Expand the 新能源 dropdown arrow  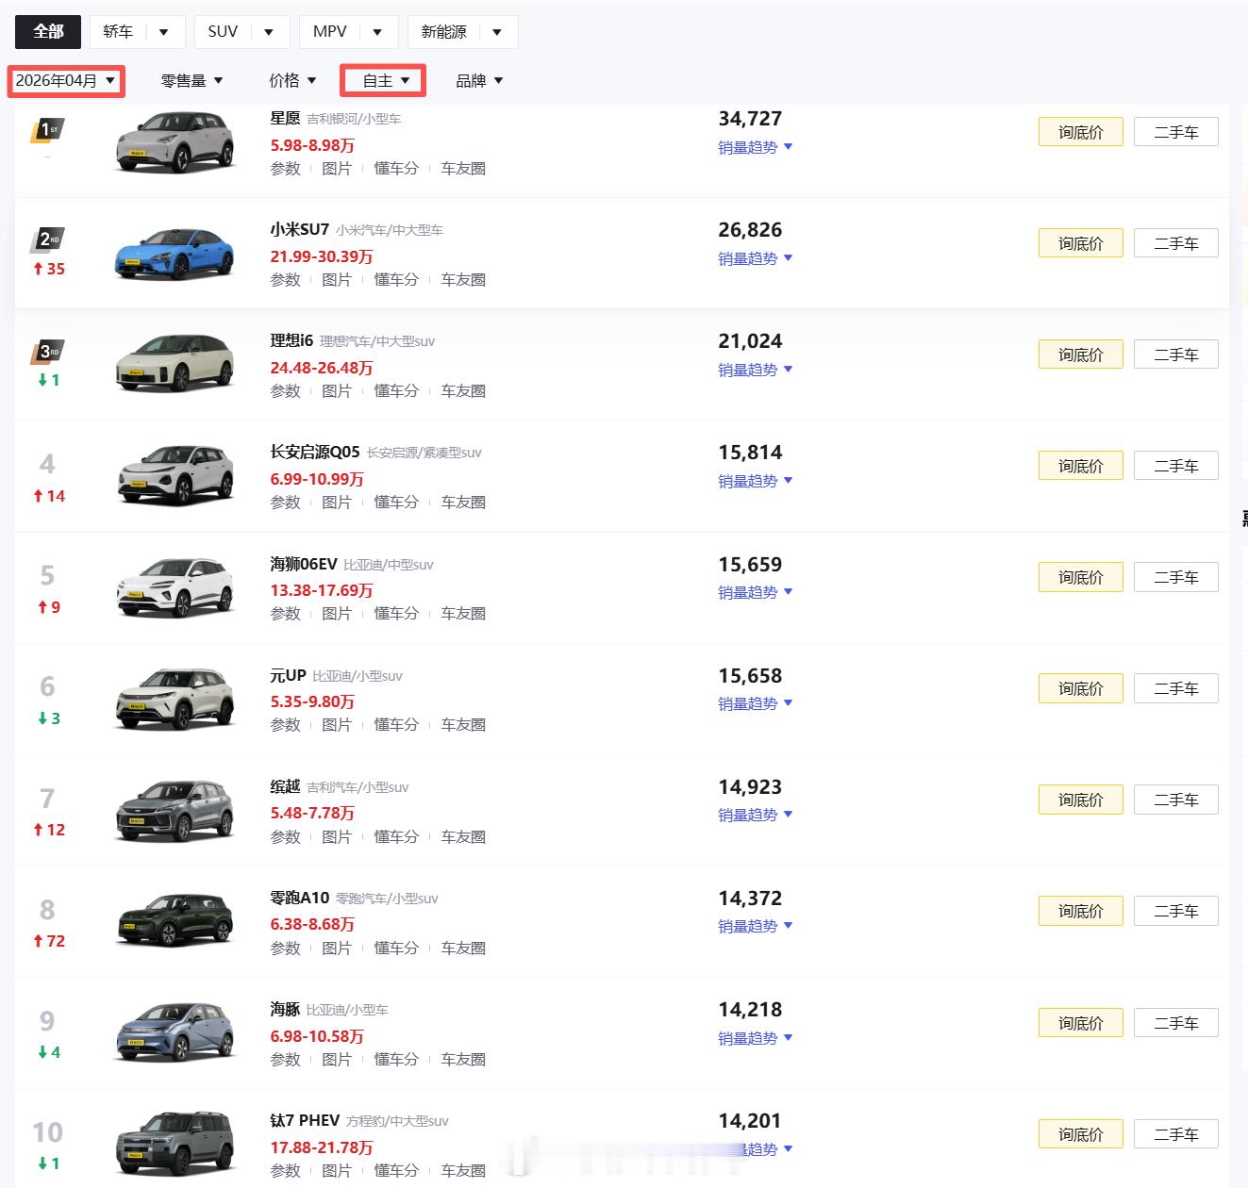tap(497, 32)
